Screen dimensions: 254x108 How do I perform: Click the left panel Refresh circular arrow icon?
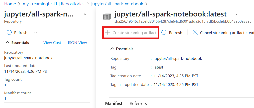[x=9, y=33]
